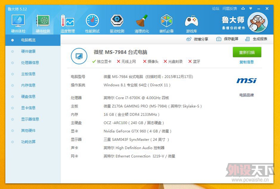Click the desktop computer monitor icon
This screenshot has height=189, width=280.
pyautogui.click(x=79, y=56)
